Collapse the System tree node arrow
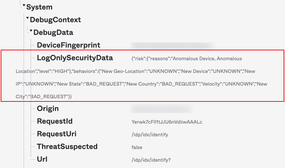 (x=24, y=6)
